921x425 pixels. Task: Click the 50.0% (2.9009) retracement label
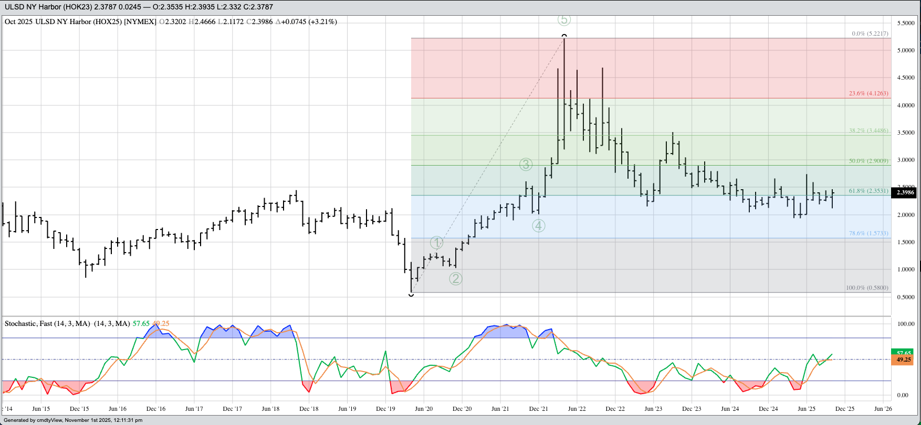868,161
